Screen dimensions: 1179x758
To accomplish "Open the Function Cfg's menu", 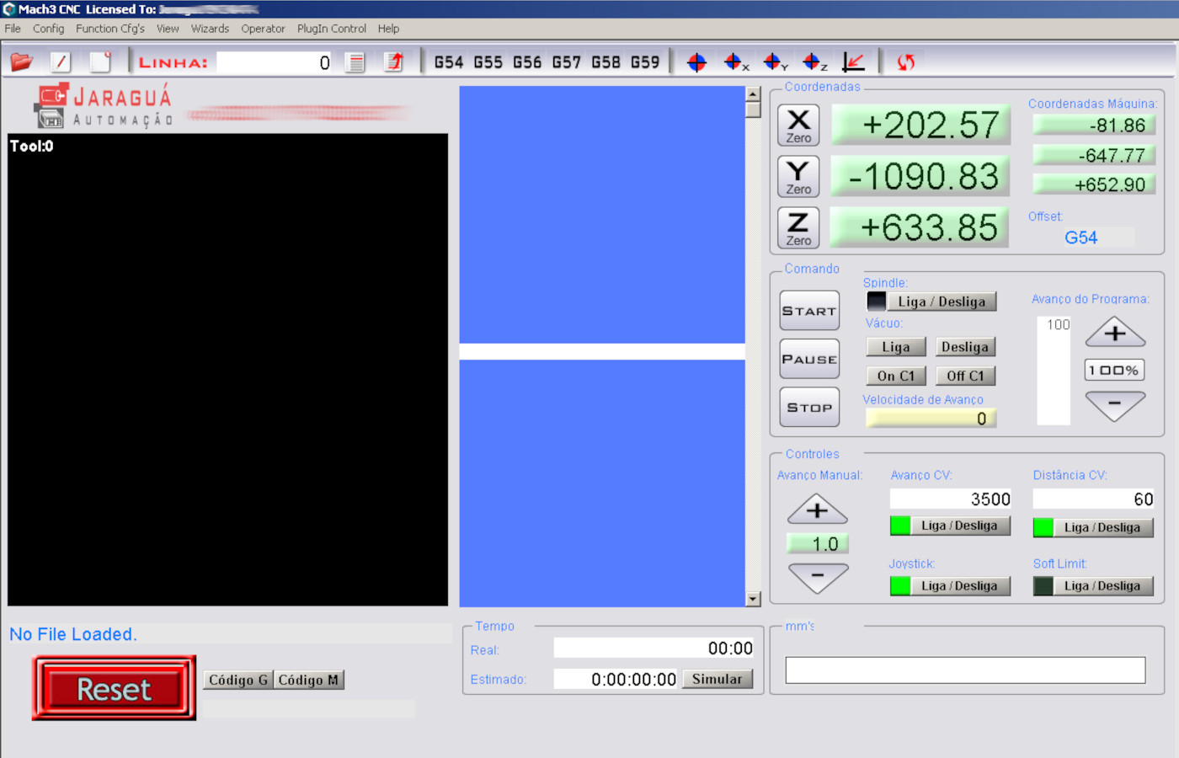I will click(x=110, y=29).
